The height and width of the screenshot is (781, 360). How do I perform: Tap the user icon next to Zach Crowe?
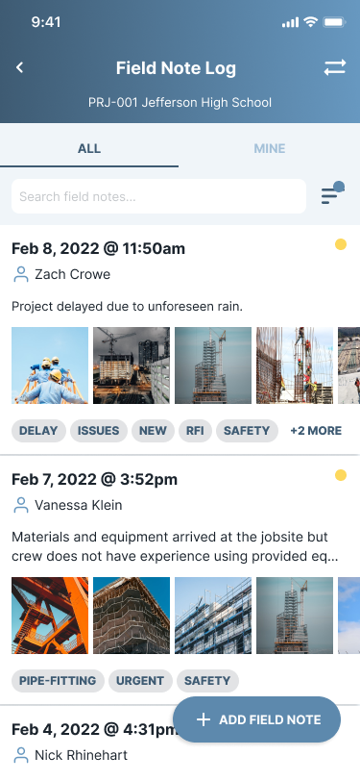(21, 274)
